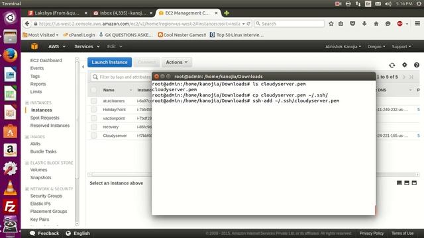Click the Launch Instance button

(x=109, y=62)
